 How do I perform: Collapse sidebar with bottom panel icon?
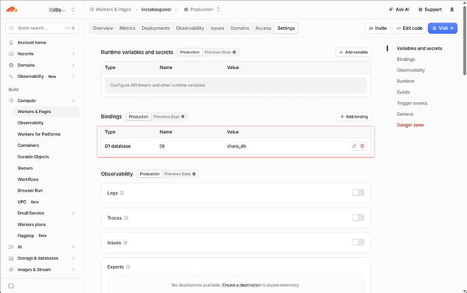tap(11, 286)
